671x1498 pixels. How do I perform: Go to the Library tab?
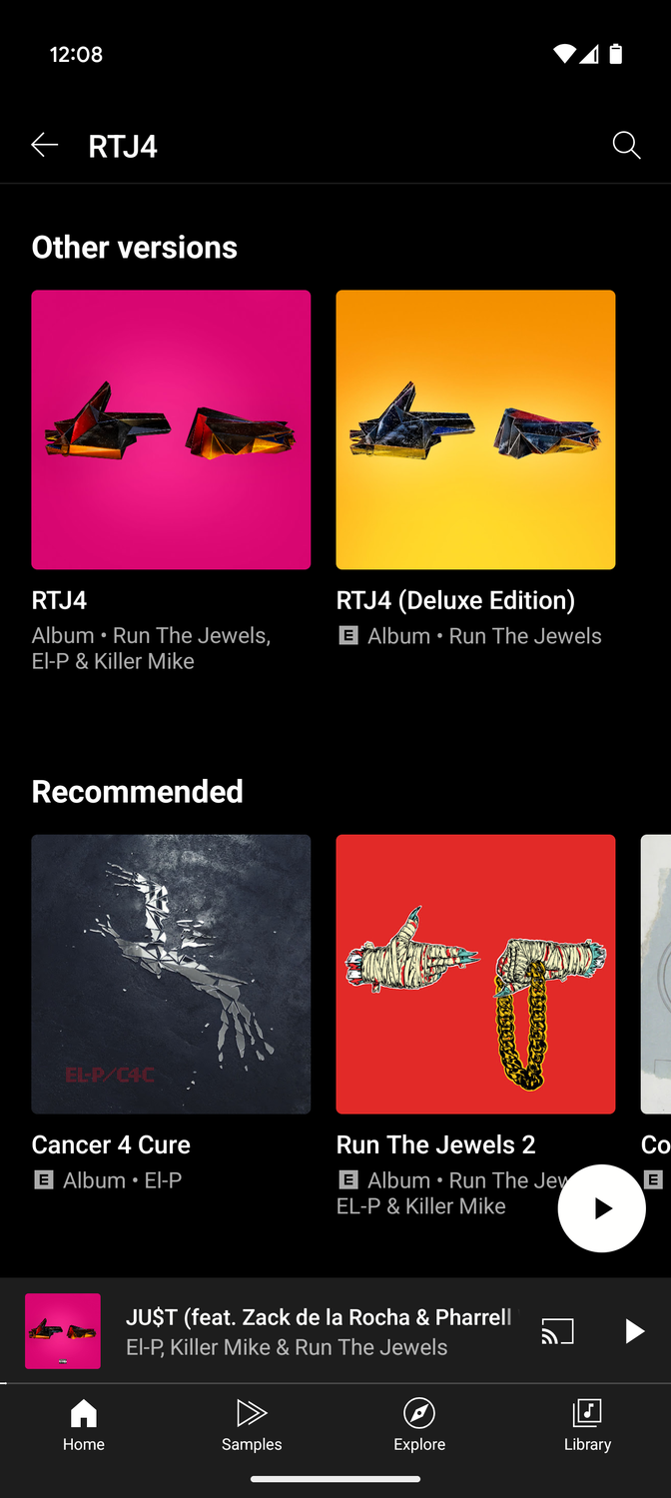pos(587,1425)
